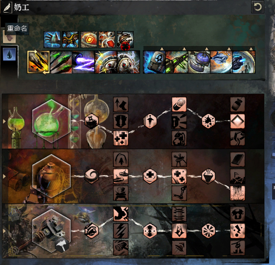
Task: Select the blue glowing hand skill
Action: [x=52, y=40]
